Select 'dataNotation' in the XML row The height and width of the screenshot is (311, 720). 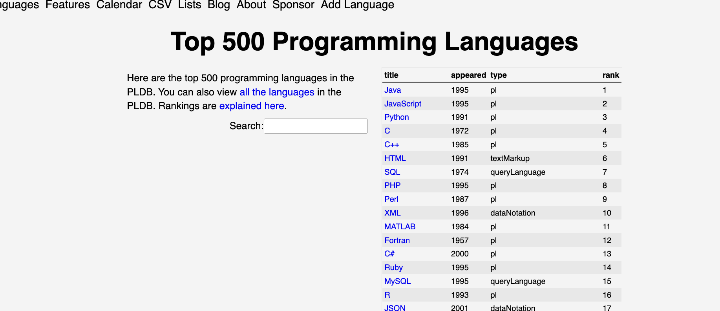[x=513, y=213]
